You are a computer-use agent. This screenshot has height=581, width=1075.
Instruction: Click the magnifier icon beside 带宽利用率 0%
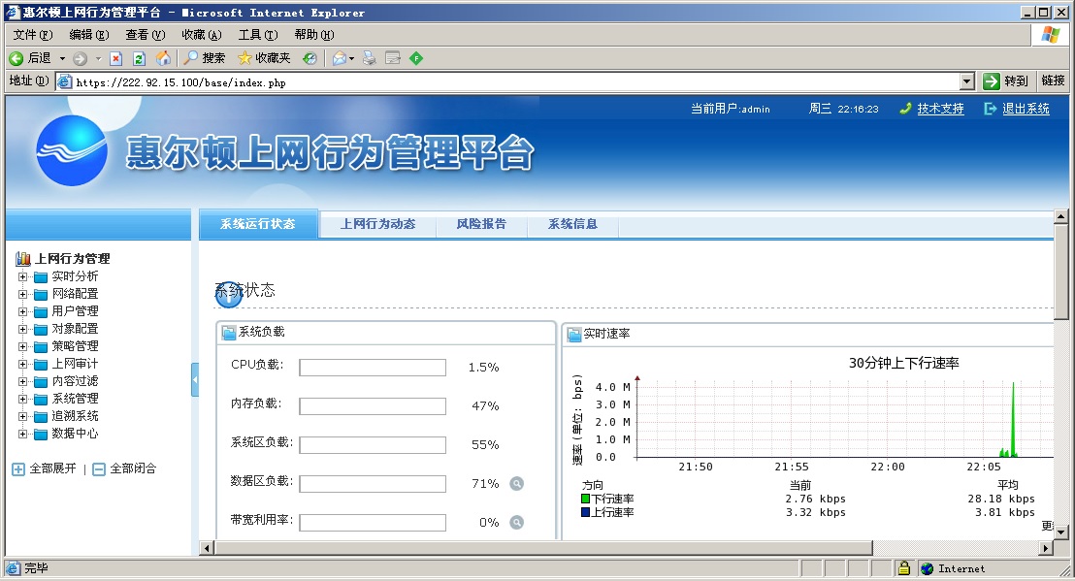[x=517, y=523]
